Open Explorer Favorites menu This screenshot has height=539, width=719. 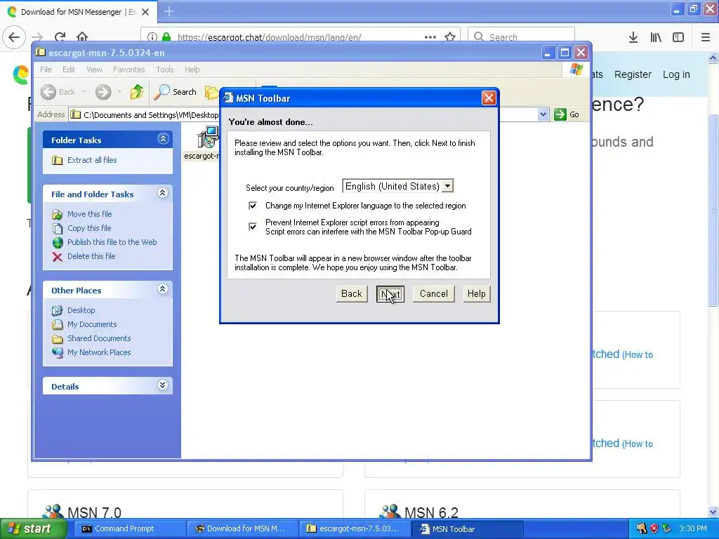pyautogui.click(x=129, y=69)
